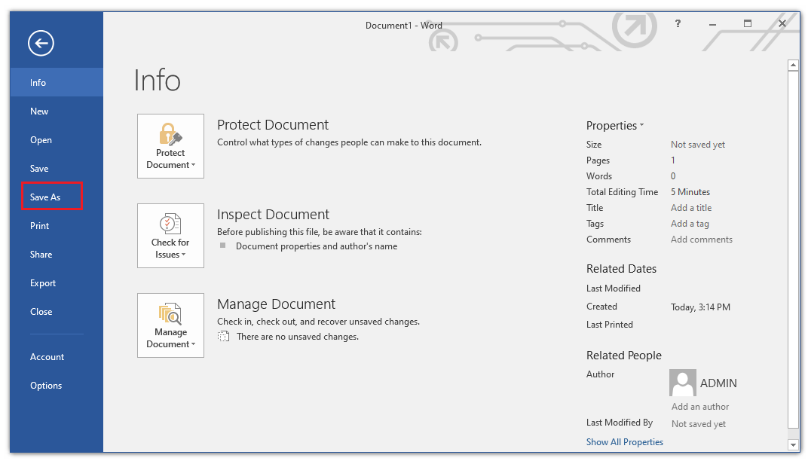Click the Show All Properties link
The image size is (808, 464).
[x=625, y=442]
